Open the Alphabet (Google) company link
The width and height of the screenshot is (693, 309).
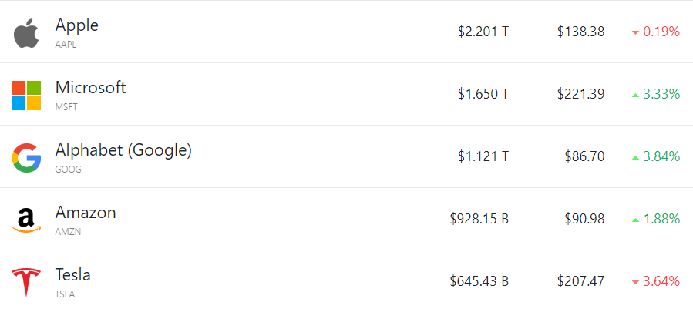[x=123, y=150]
